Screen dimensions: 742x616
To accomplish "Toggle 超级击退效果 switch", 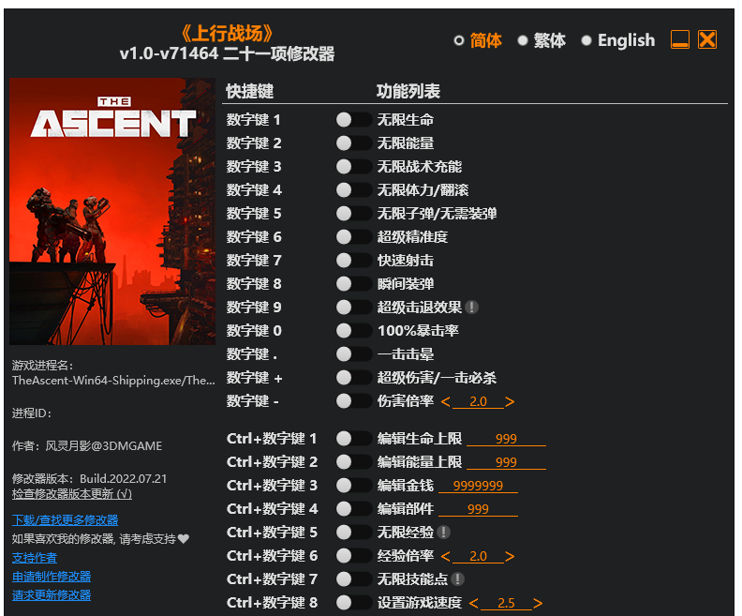I will tap(353, 308).
